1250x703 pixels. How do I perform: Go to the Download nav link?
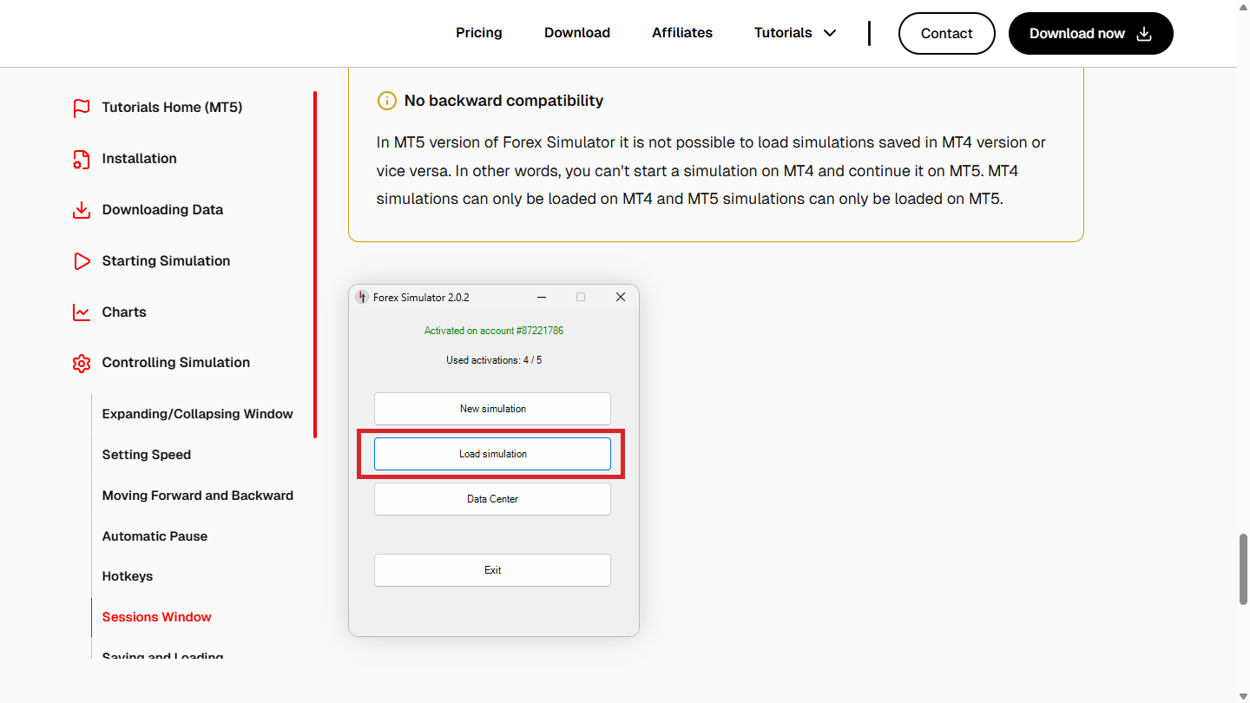pos(577,33)
